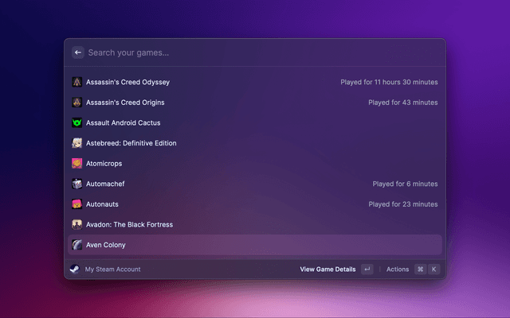Click the Assault Android Cactus green icon

[x=77, y=123]
